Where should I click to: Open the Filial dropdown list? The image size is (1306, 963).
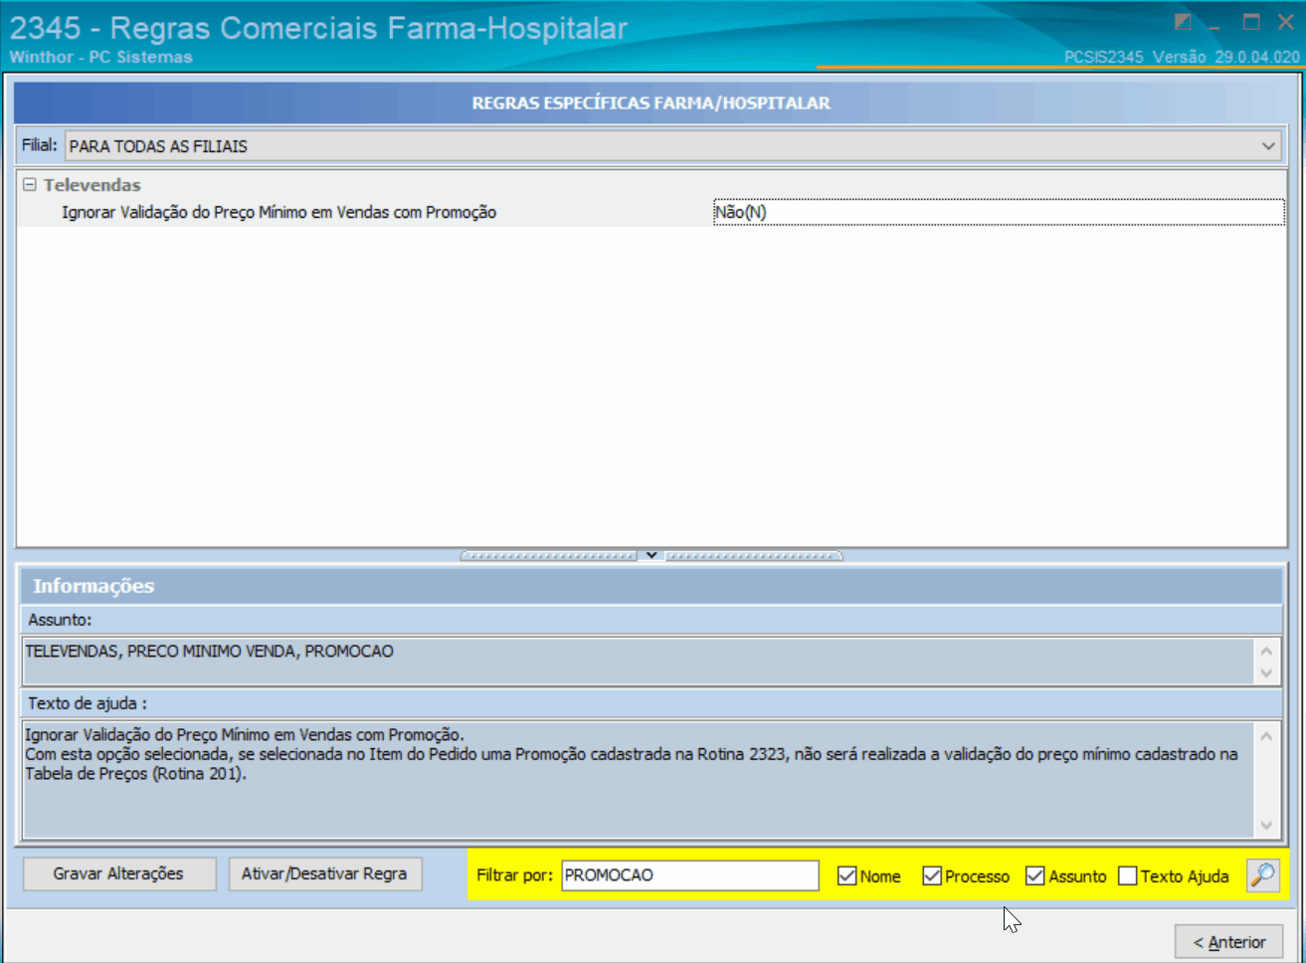click(x=1268, y=146)
